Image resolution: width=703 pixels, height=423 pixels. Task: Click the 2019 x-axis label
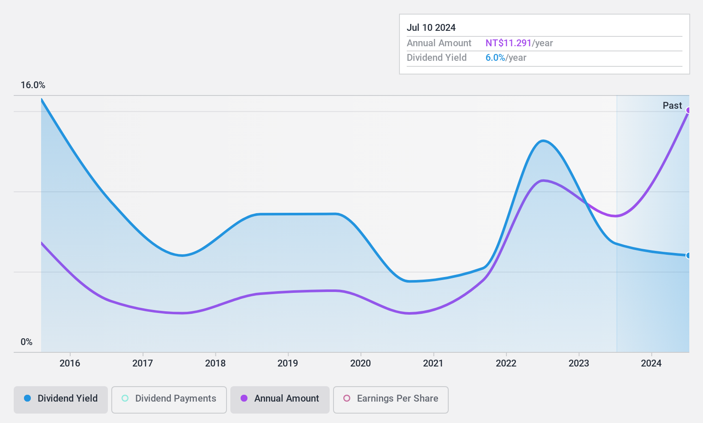[288, 363]
